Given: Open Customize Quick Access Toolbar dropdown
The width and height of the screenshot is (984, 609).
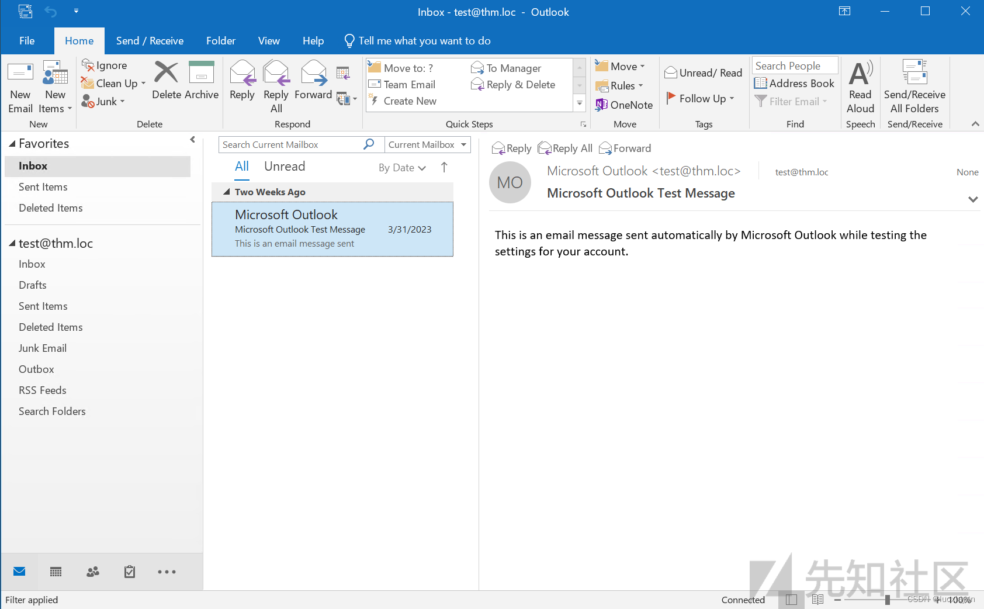Looking at the screenshot, I should 76,11.
